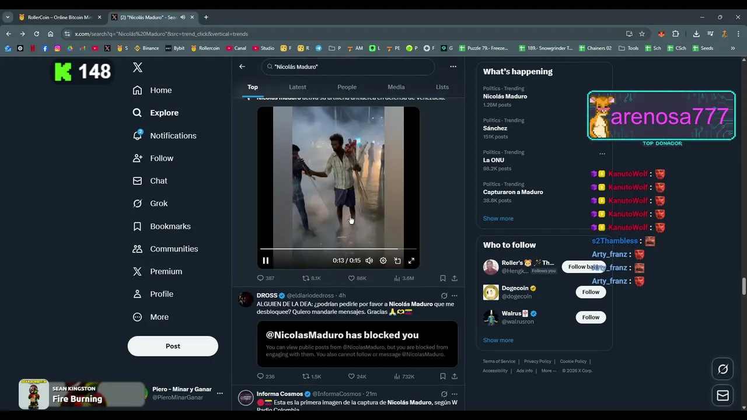Bookmark the DROSS post
The width and height of the screenshot is (747, 420).
[443, 376]
